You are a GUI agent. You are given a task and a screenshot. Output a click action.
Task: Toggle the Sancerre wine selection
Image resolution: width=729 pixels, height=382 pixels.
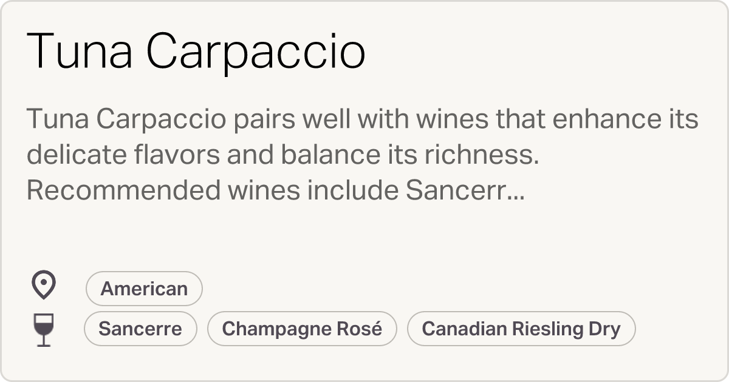[140, 328]
